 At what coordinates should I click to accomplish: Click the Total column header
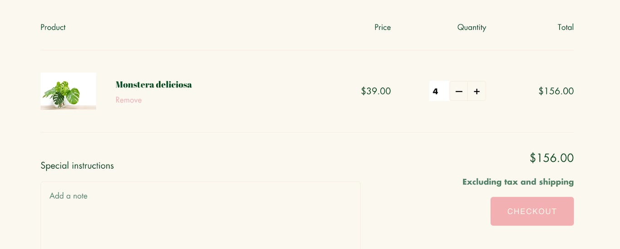tap(566, 27)
